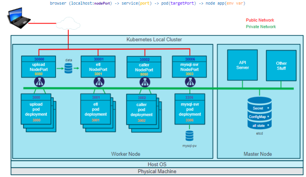This screenshot has width=306, height=177.
Task: Select the API Server box
Action: [x=242, y=65]
